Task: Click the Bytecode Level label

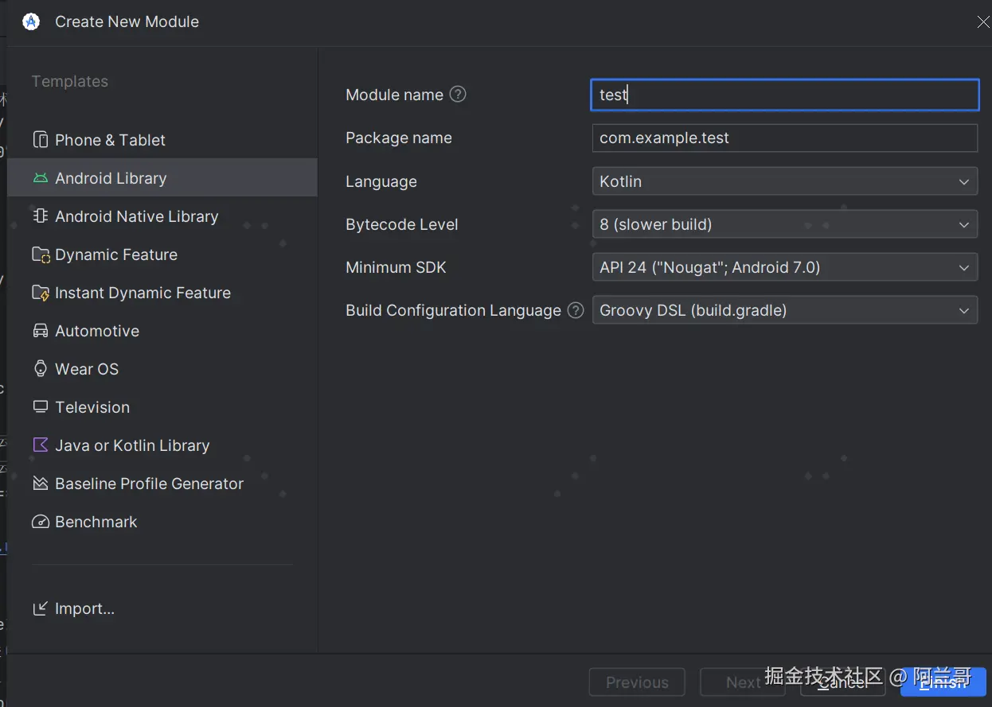Action: tap(402, 224)
